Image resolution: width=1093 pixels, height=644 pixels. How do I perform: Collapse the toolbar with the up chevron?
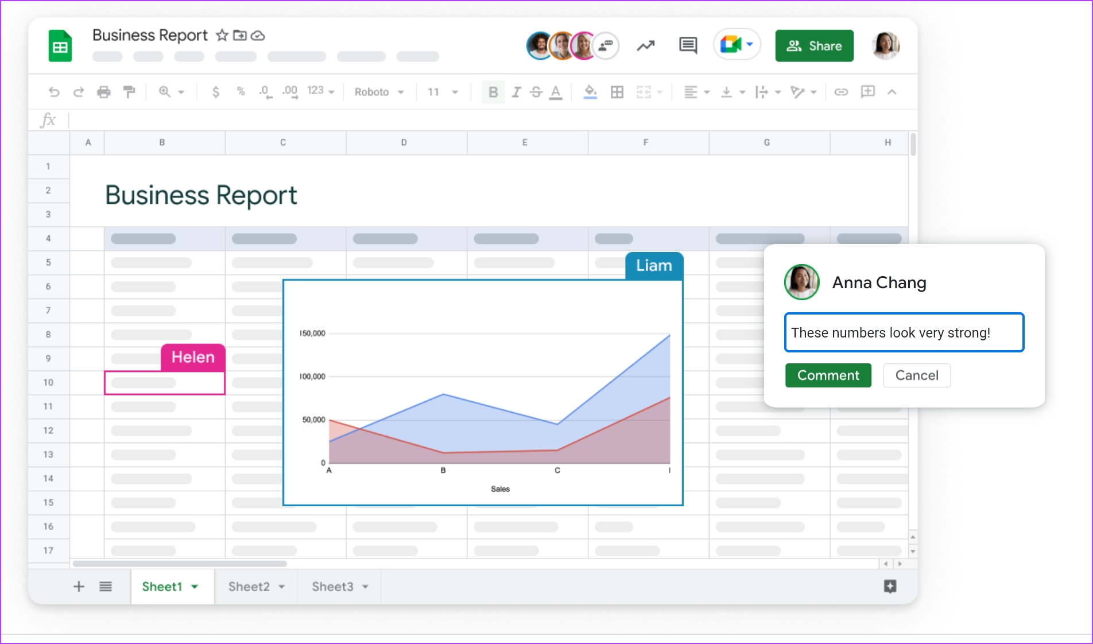pyautogui.click(x=892, y=92)
